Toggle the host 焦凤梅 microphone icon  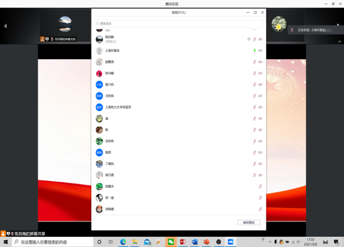254,39
